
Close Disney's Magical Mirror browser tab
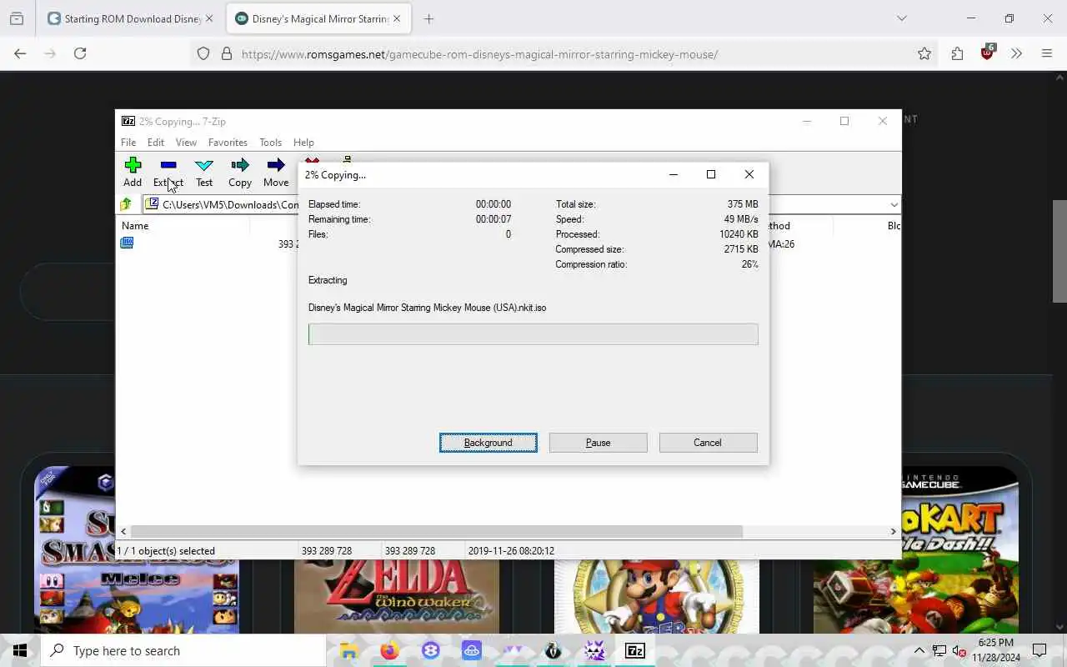[397, 18]
